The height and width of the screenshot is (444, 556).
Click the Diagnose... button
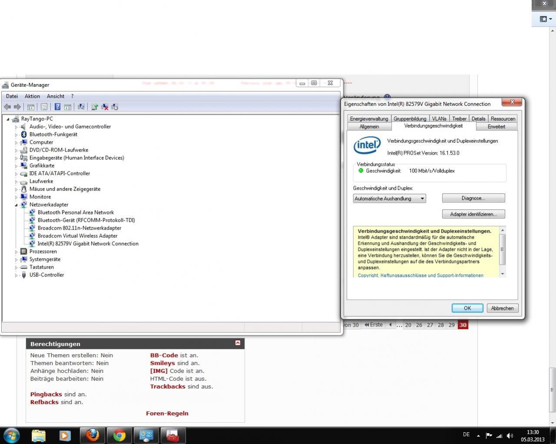click(x=473, y=198)
